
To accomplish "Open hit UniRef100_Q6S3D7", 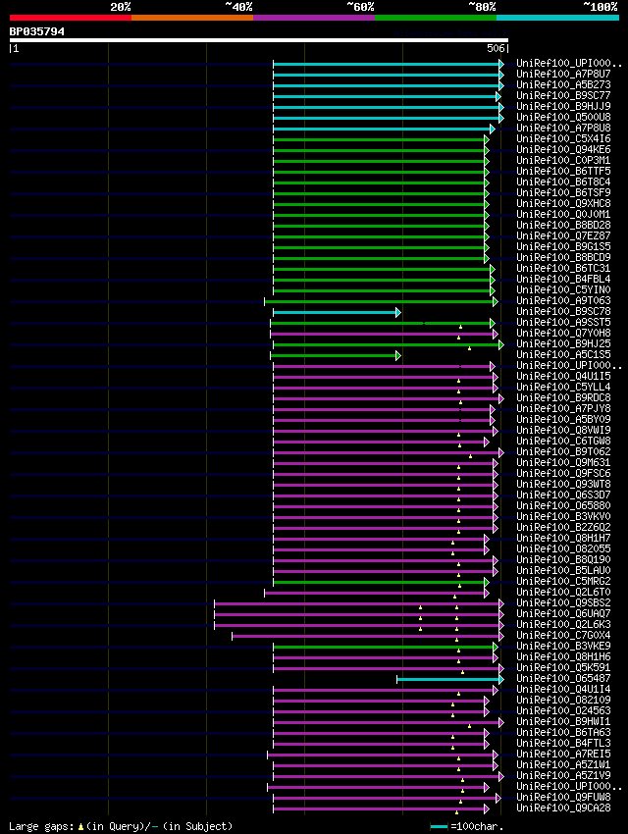I will [563, 495].
